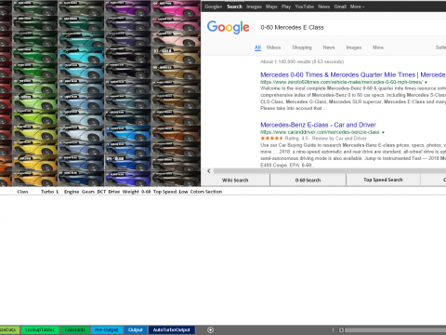Open Mercedes 0-60 Times result link
Image resolution: width=446 pixels, height=335 pixels.
pos(353,74)
